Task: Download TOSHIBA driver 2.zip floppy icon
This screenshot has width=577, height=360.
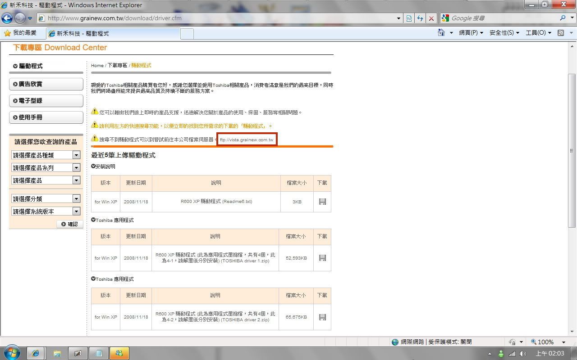Action: point(322,317)
